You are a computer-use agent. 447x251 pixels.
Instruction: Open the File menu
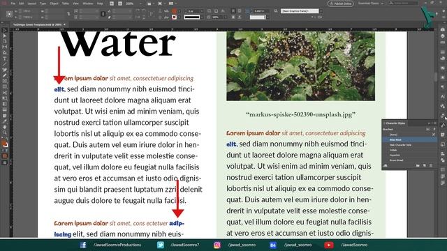[13, 3]
